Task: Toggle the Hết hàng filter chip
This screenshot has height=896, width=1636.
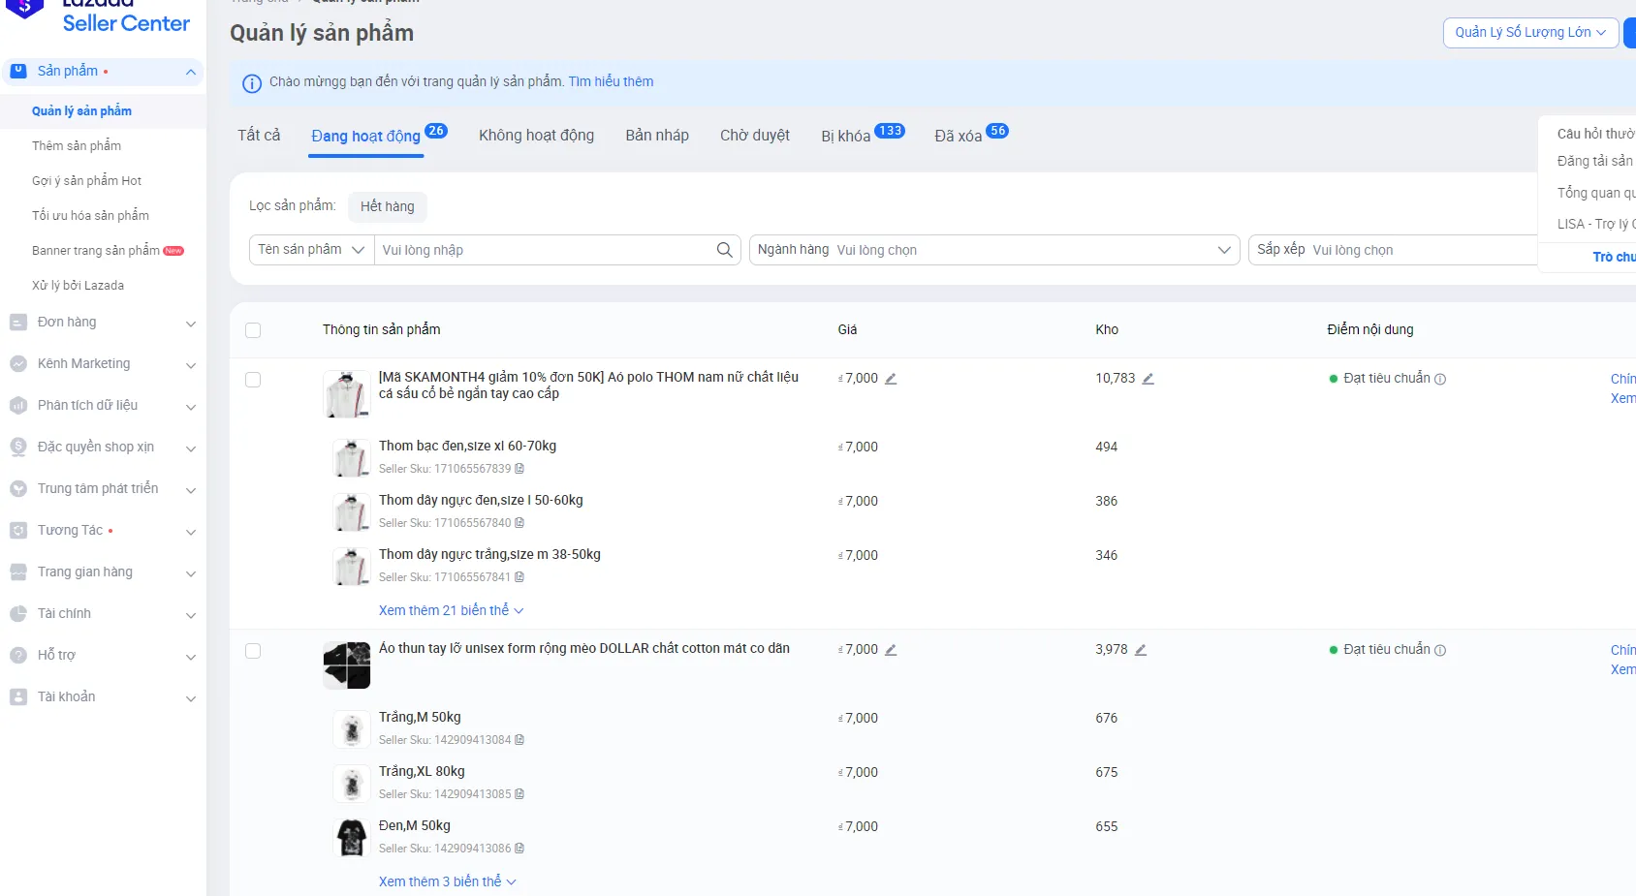Action: click(388, 206)
